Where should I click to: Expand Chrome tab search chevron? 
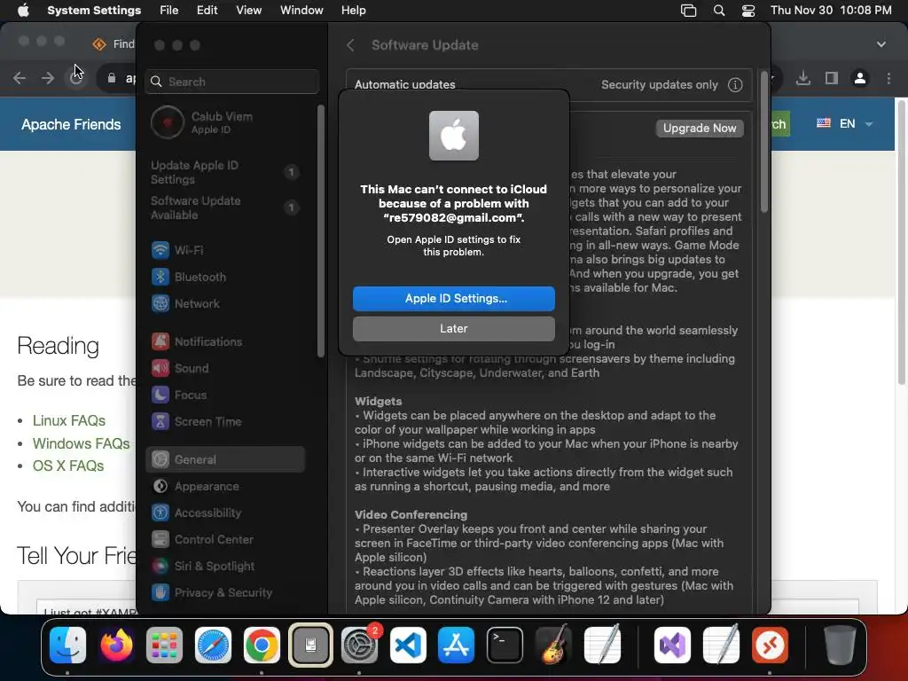(881, 44)
